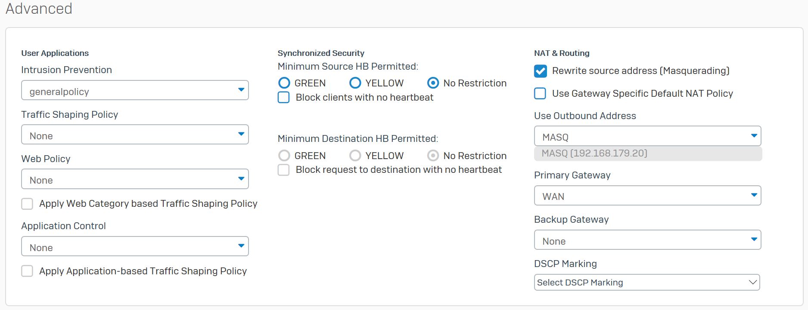Open the Use Outbound Address MASQ dropdown
Image resolution: width=808 pixels, height=310 pixels.
click(648, 136)
